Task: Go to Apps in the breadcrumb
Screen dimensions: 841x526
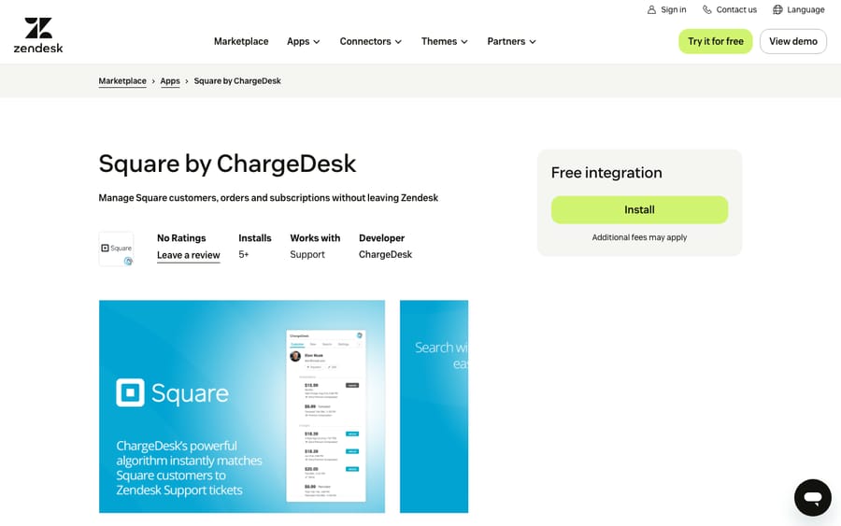Action: (x=170, y=81)
